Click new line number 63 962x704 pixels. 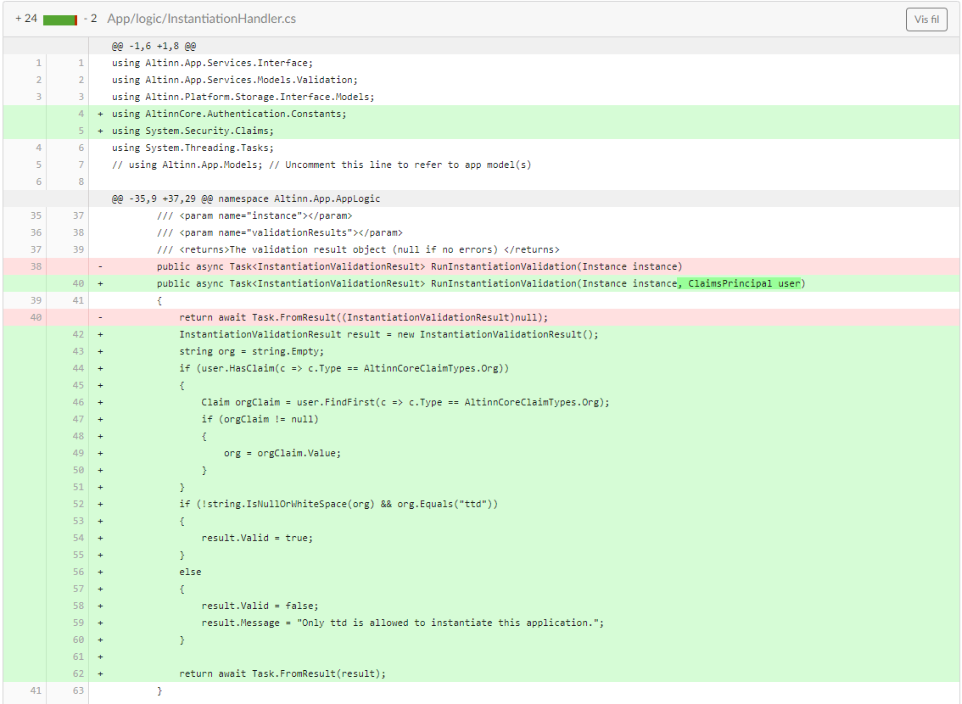79,691
